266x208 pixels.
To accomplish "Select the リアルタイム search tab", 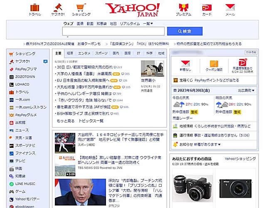I will coord(130,24).
